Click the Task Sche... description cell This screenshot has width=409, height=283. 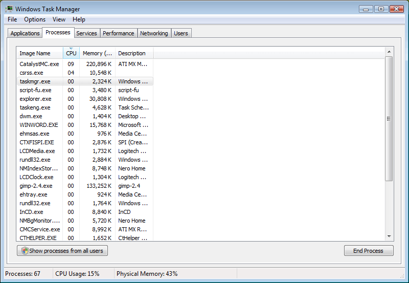coord(133,107)
